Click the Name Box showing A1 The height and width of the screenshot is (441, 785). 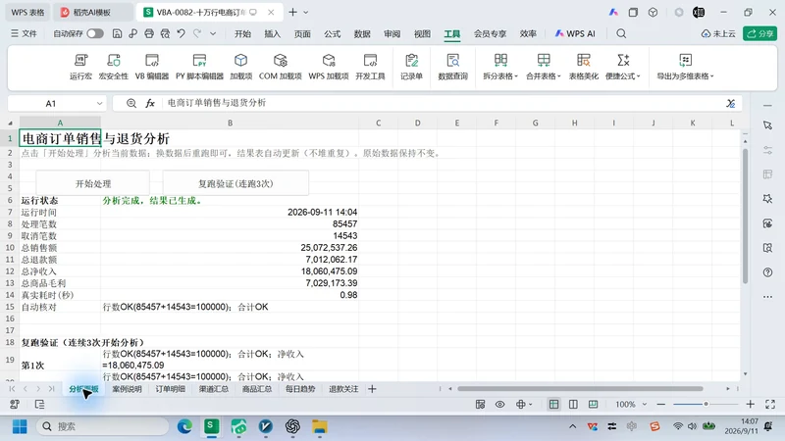(x=51, y=104)
